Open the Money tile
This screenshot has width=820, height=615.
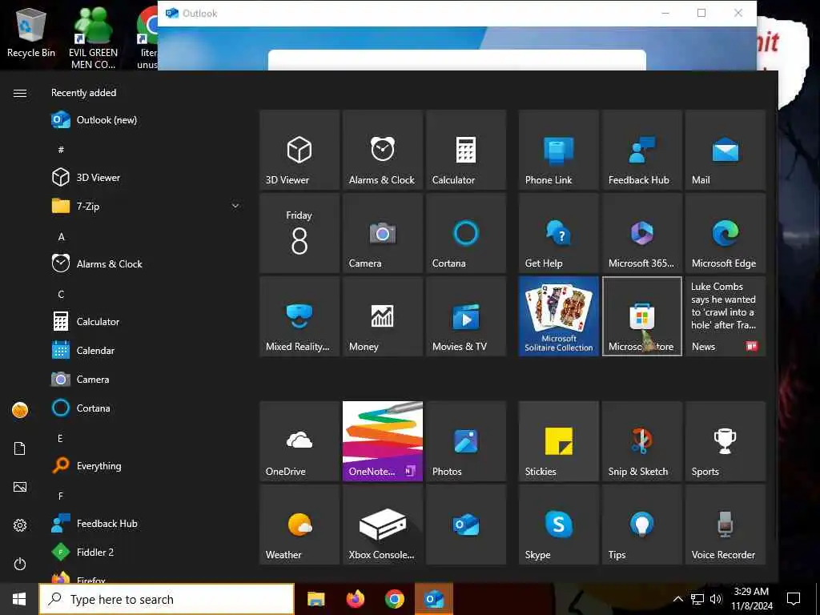coord(382,316)
